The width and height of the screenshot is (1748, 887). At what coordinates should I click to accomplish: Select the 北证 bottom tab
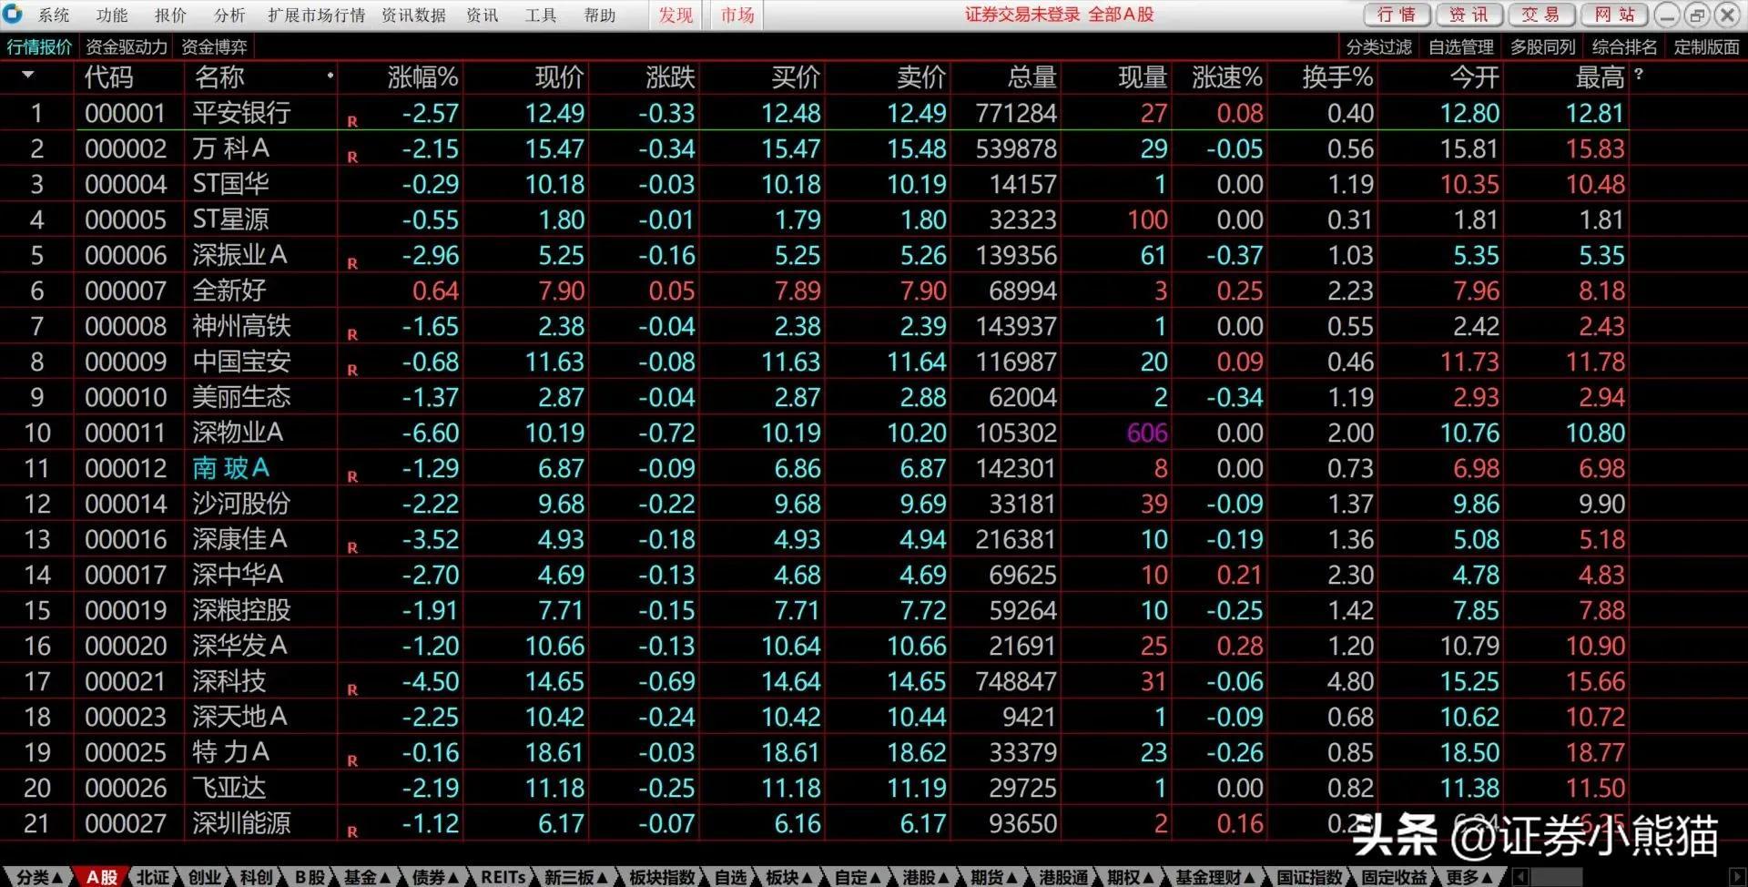point(153,877)
